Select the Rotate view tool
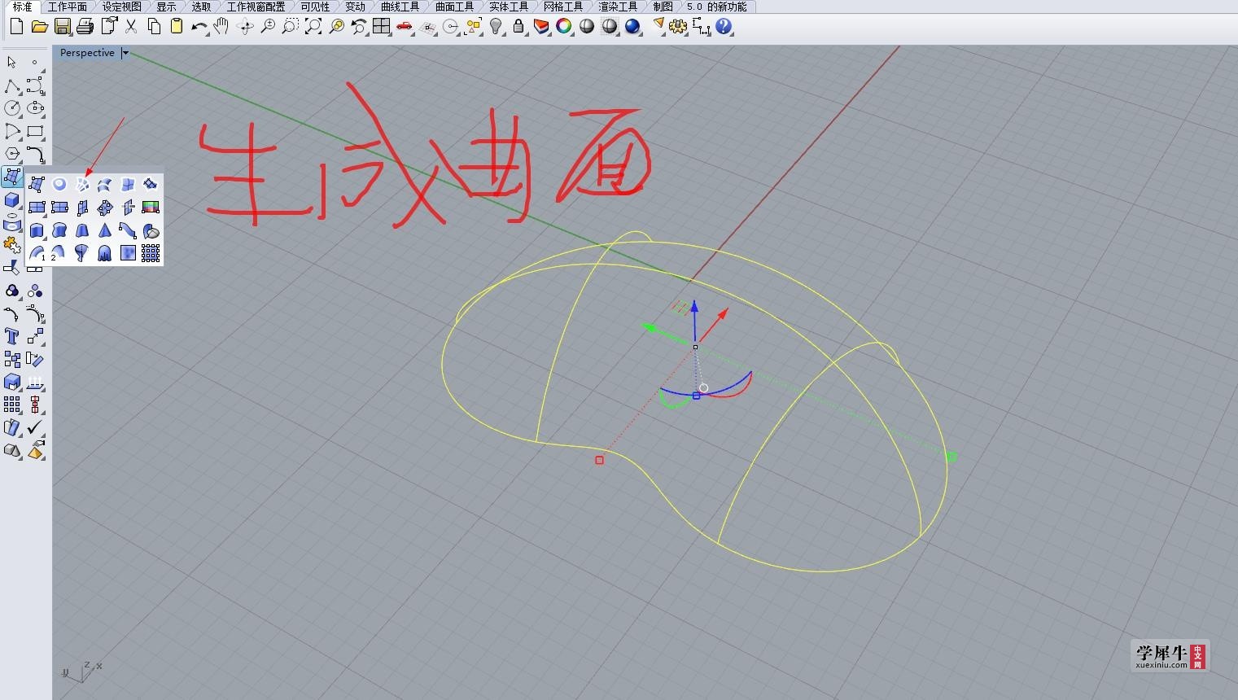1238x700 pixels. click(244, 27)
